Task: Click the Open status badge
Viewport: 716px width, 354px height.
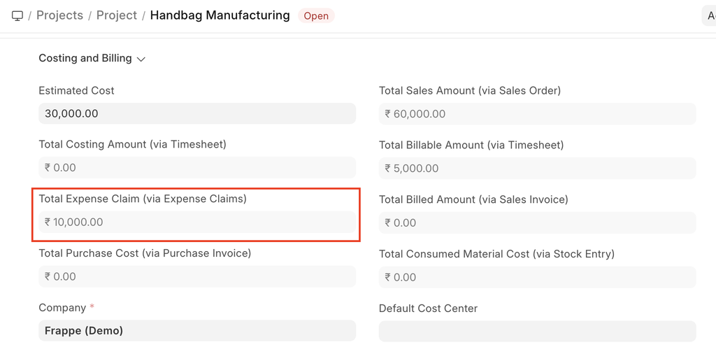Action: click(x=316, y=16)
